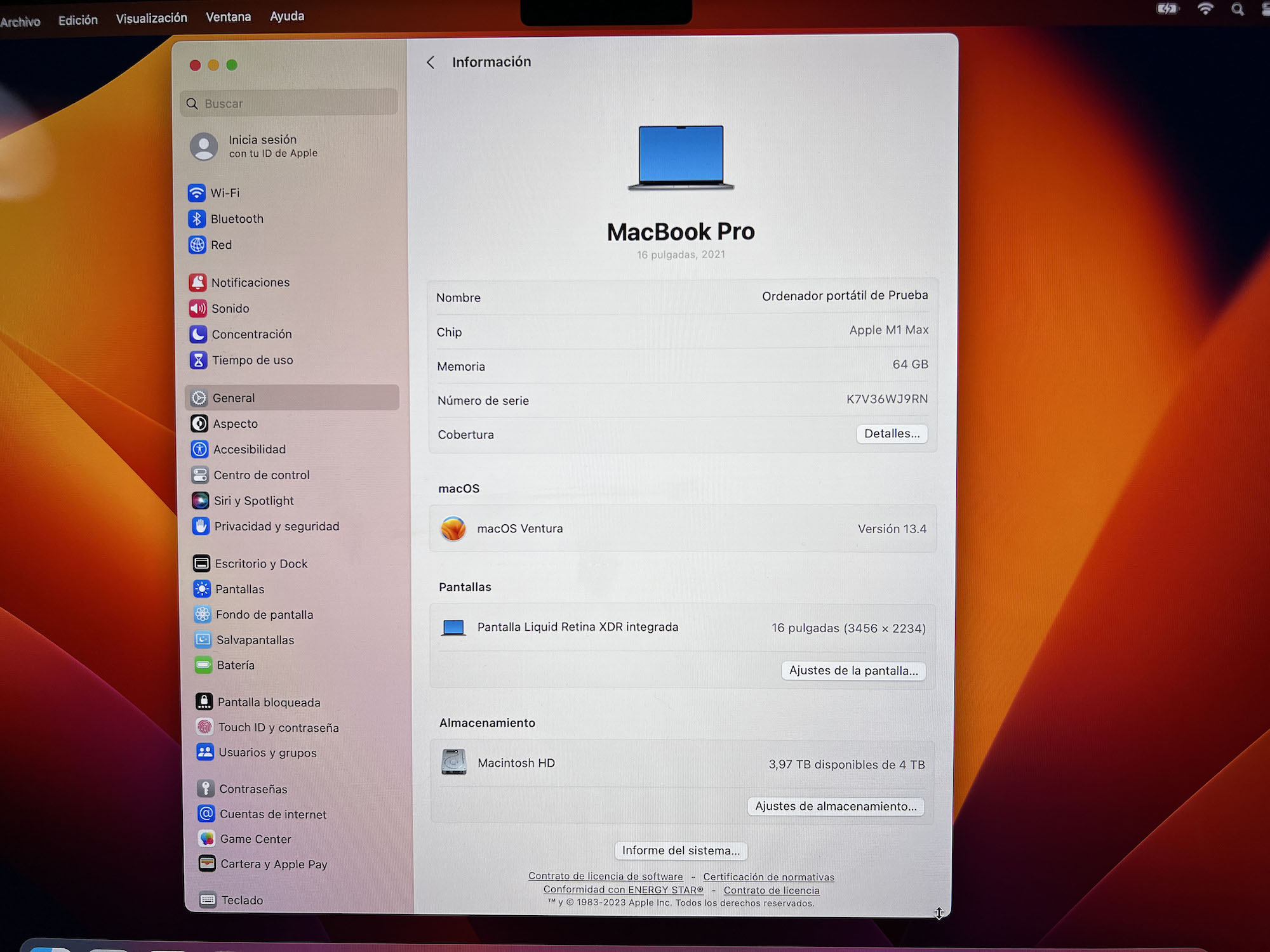The image size is (1270, 952).
Task: Click the MacBook Pro laptop image
Action: (681, 157)
